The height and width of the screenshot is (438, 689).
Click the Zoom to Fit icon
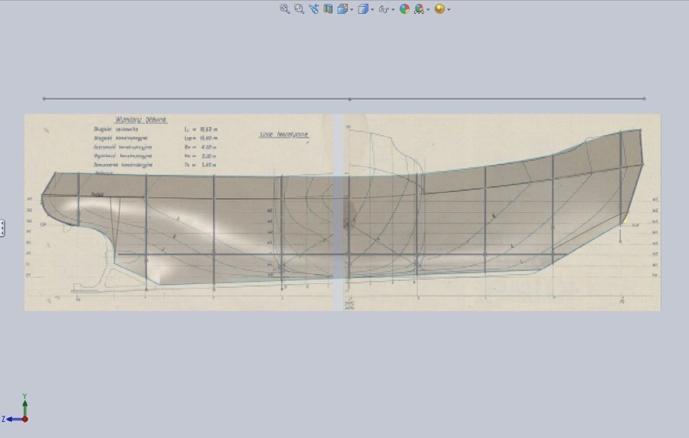(x=284, y=9)
